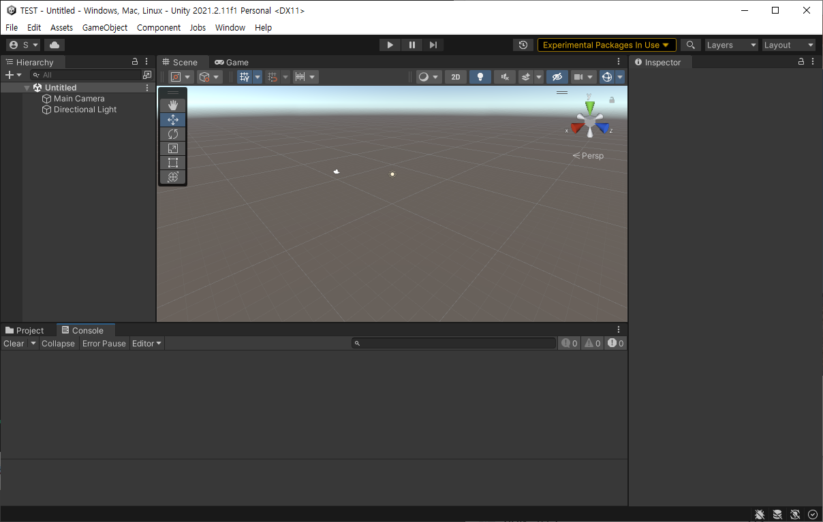Open Scene view three-dot options menu
Image resolution: width=823 pixels, height=522 pixels.
pyautogui.click(x=619, y=62)
